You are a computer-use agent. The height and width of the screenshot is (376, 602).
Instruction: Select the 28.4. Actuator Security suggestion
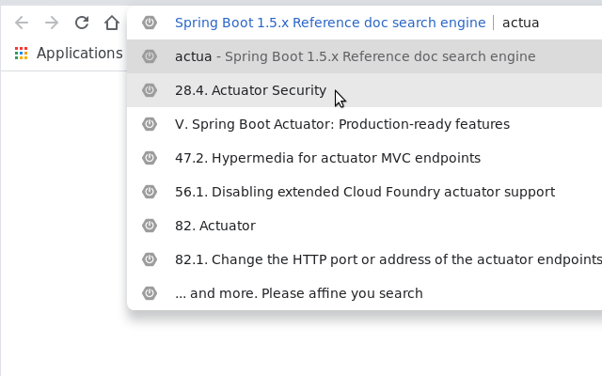250,90
